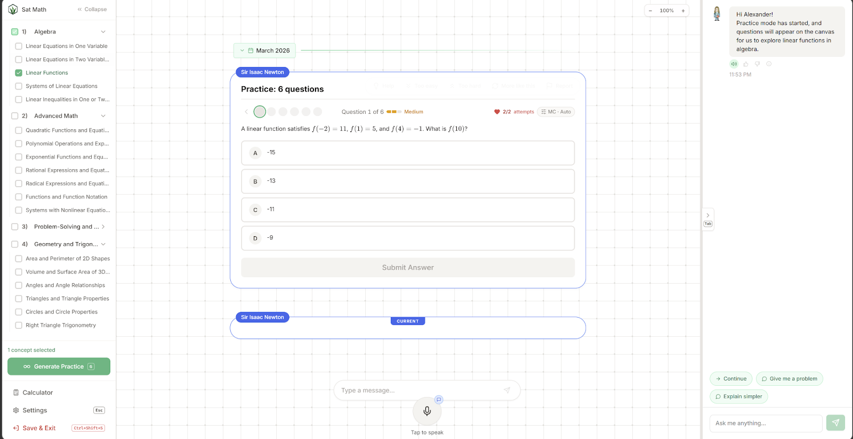Check Linear Equations in One Variable
Image resolution: width=853 pixels, height=439 pixels.
tap(19, 46)
